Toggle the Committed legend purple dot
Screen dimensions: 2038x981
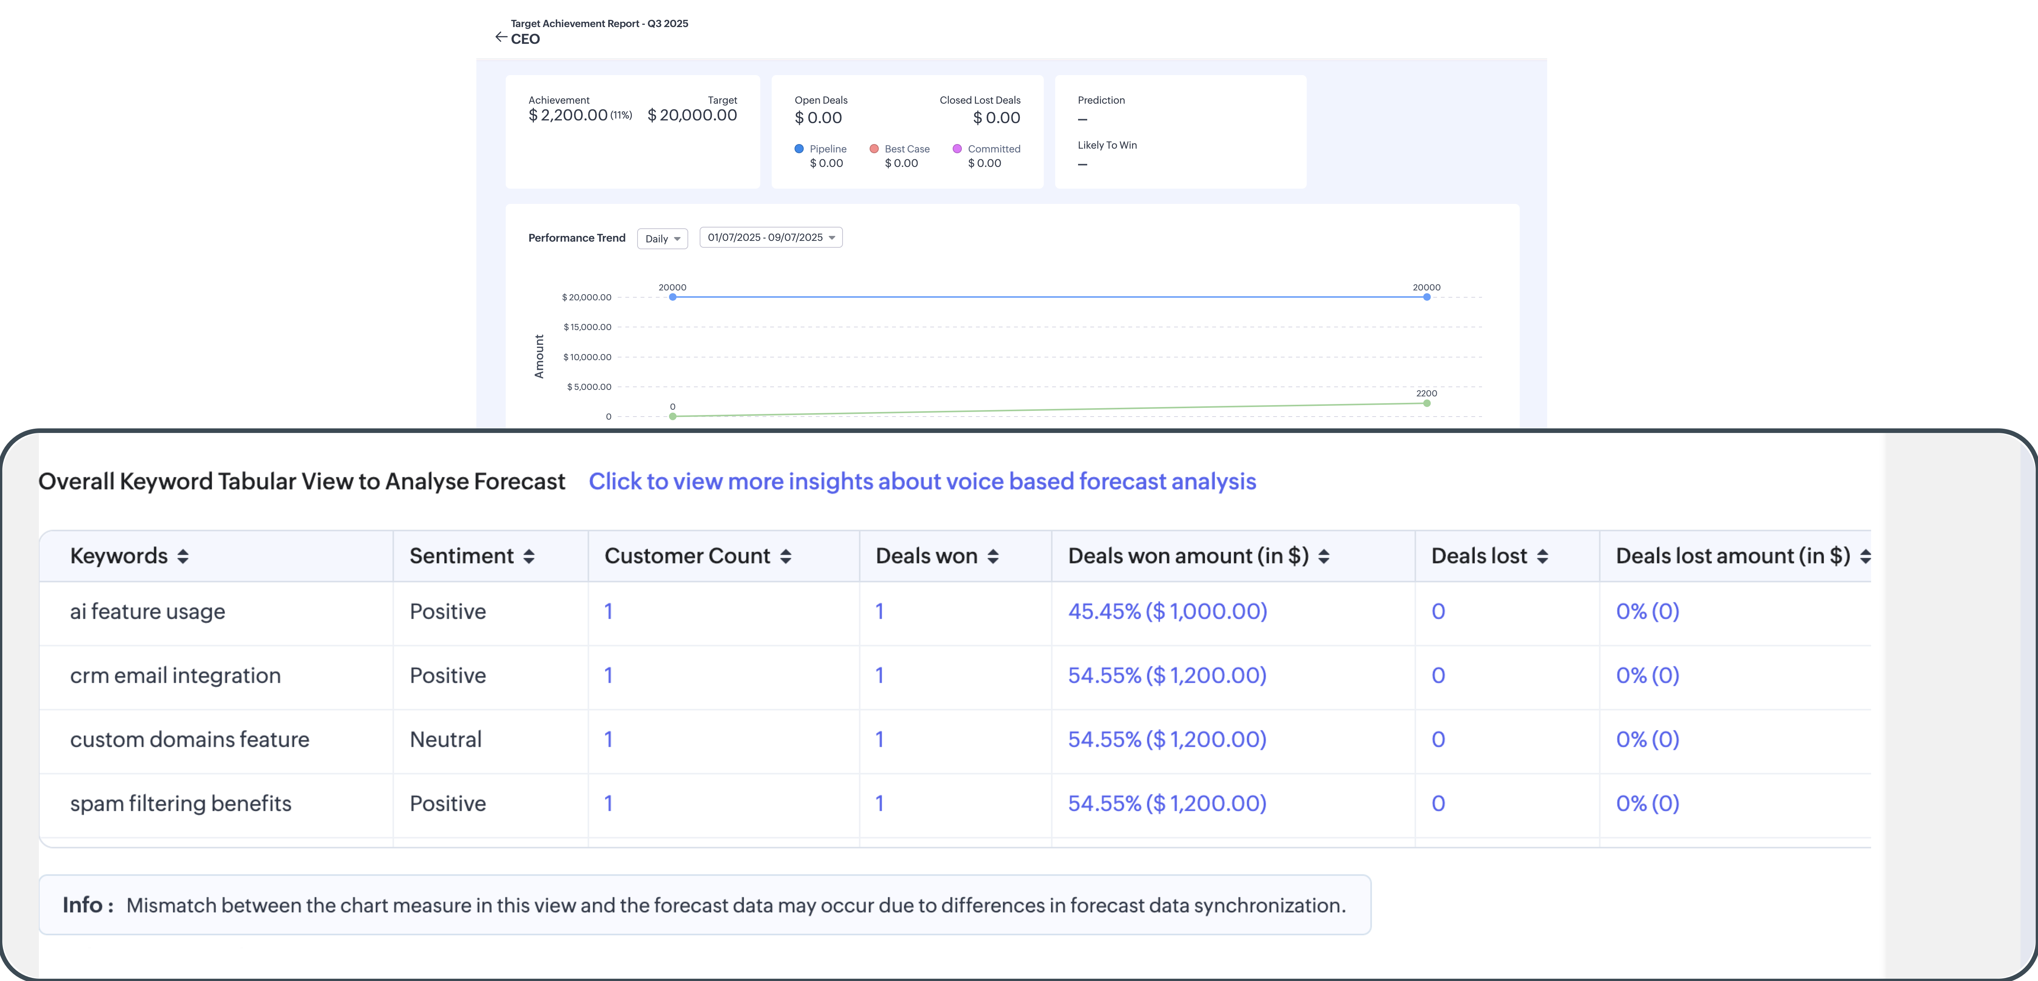pyautogui.click(x=957, y=149)
